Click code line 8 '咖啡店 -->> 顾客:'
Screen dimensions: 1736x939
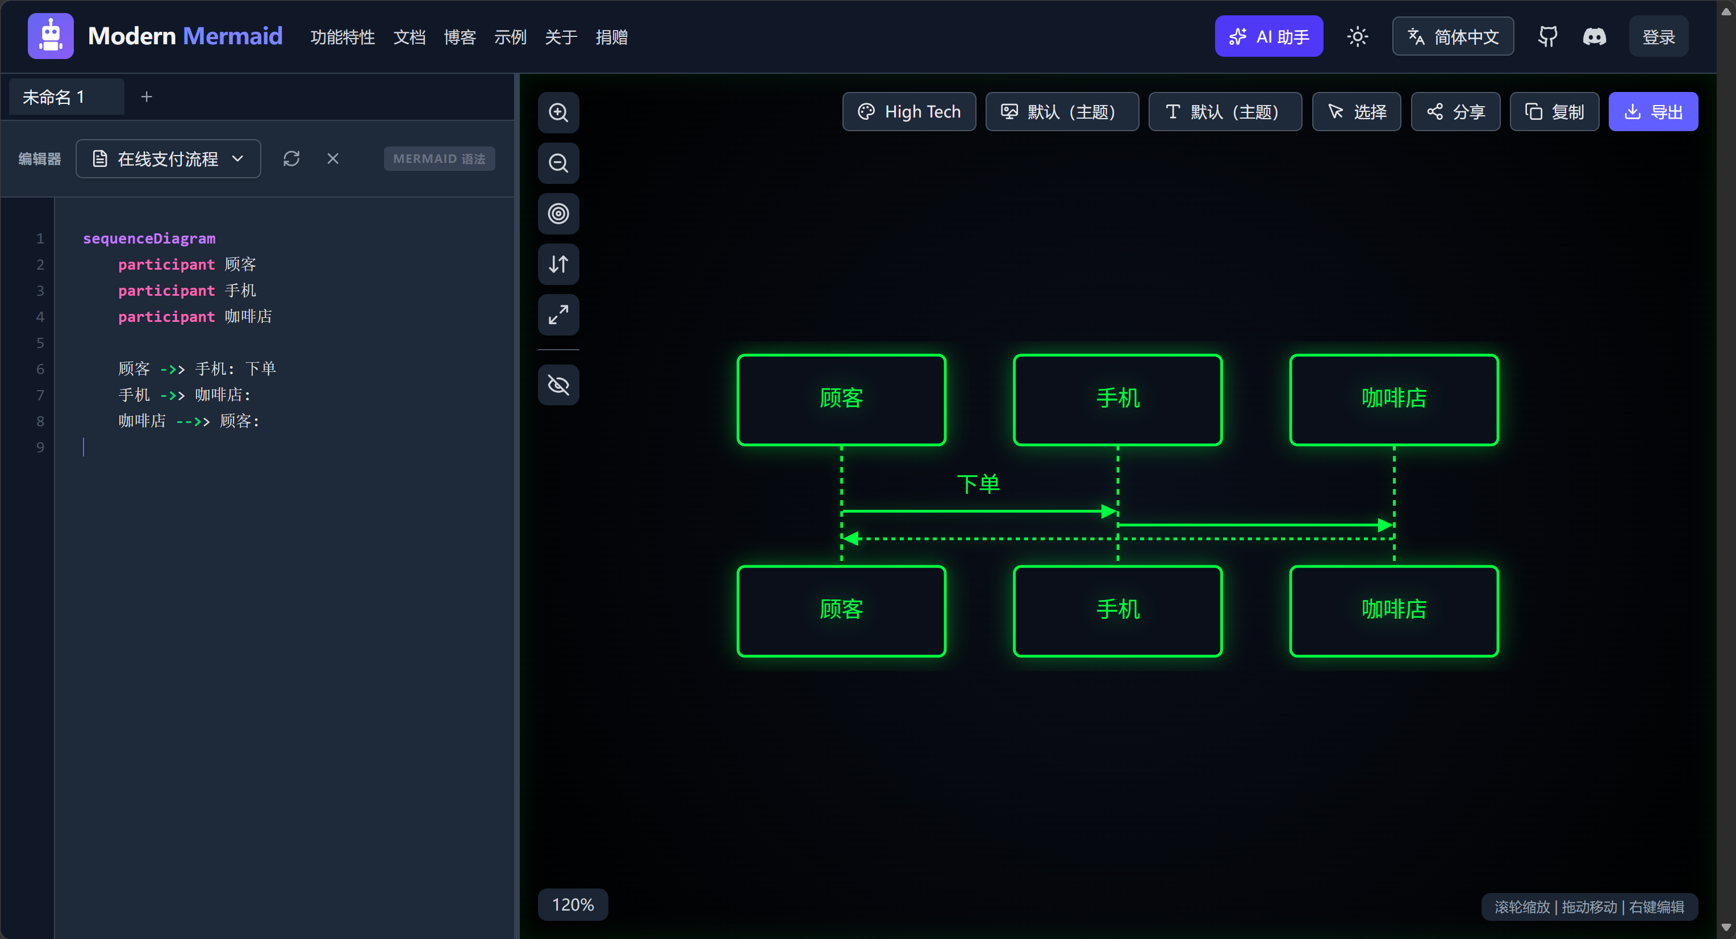189,422
